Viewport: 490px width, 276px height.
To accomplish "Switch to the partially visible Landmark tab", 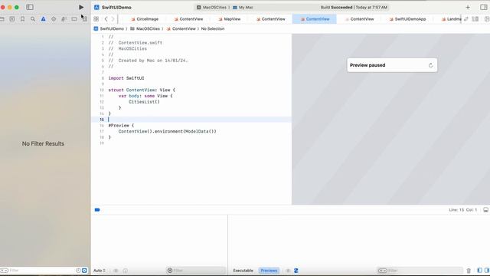I will click(x=451, y=19).
